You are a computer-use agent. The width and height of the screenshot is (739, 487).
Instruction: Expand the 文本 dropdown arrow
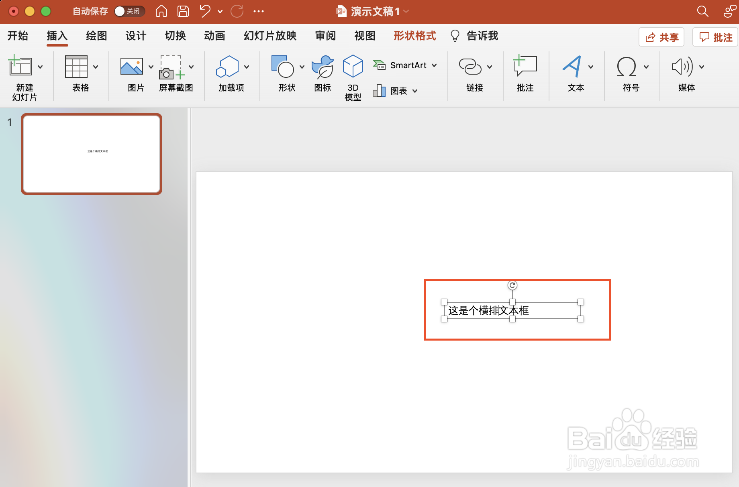coord(591,67)
